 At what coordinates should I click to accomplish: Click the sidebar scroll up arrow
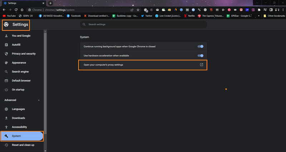[45, 31]
